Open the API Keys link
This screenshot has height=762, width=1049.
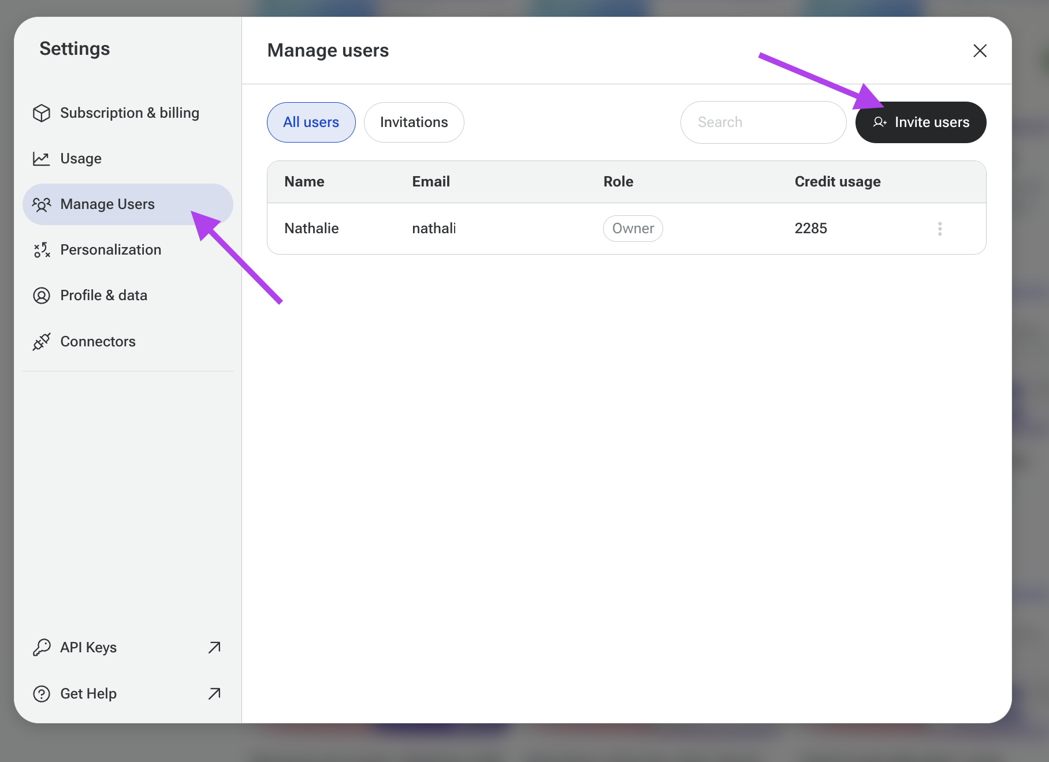point(128,648)
